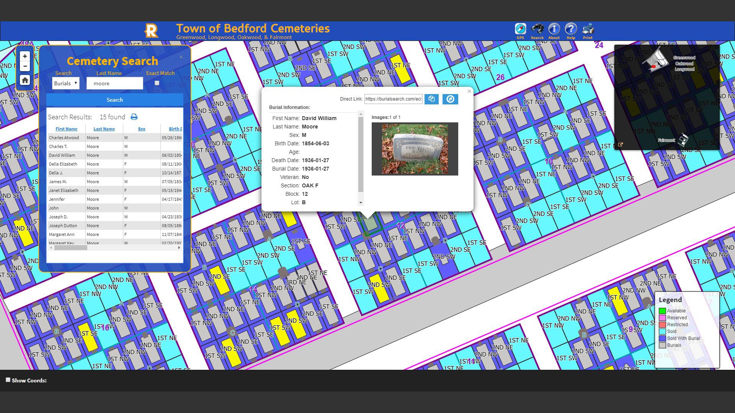Open the Search binoculars tool

pyautogui.click(x=537, y=29)
